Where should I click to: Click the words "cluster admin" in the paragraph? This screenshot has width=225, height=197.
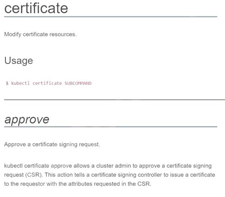point(113,166)
